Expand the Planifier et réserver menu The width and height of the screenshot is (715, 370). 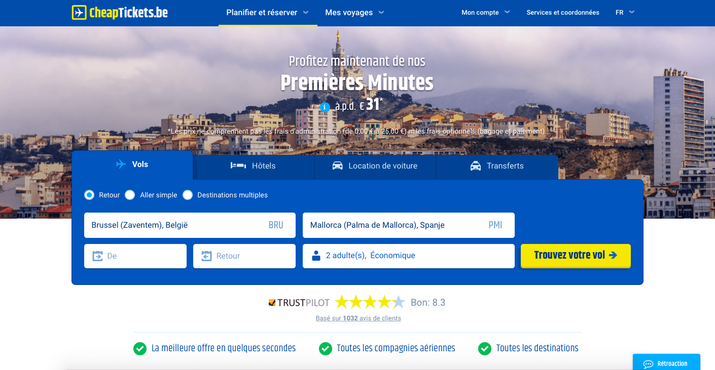point(267,13)
